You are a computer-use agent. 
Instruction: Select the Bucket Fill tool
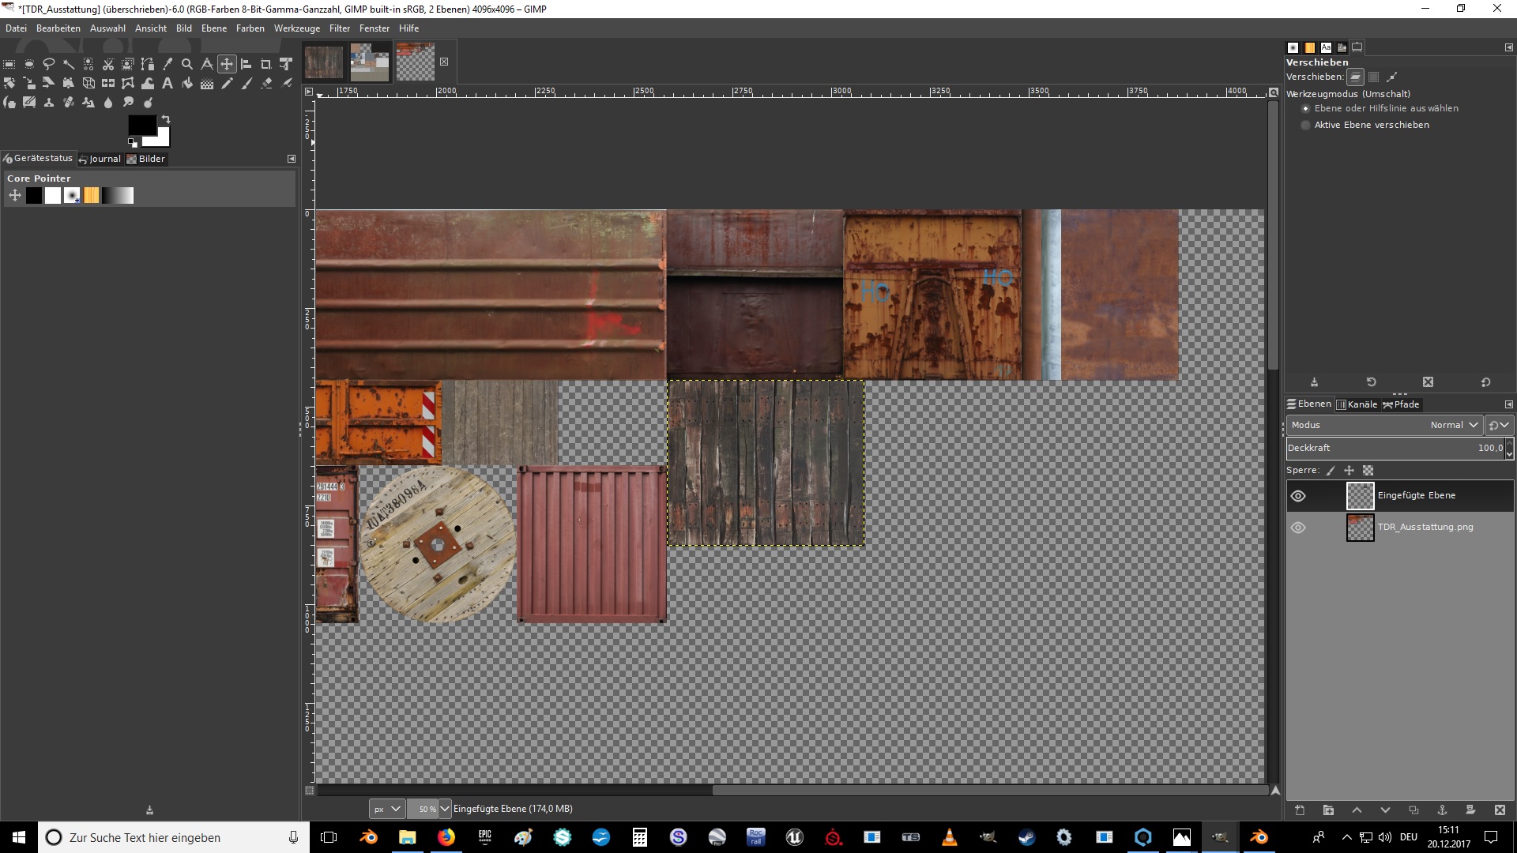click(187, 83)
